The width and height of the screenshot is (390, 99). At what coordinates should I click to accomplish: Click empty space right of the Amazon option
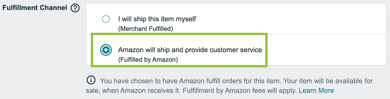[x=327, y=50]
